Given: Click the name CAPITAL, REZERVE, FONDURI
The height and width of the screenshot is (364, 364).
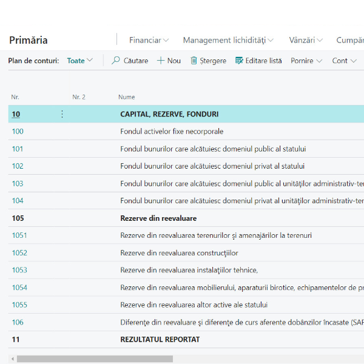Looking at the screenshot, I should click(169, 114).
